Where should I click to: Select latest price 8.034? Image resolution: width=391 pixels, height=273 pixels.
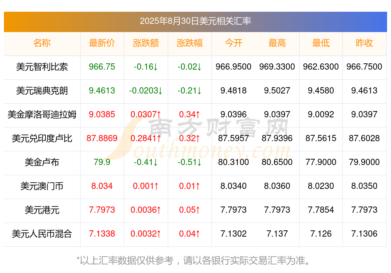coord(102,186)
